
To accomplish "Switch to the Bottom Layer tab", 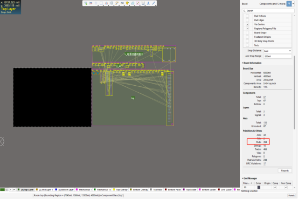I will (64, 190).
